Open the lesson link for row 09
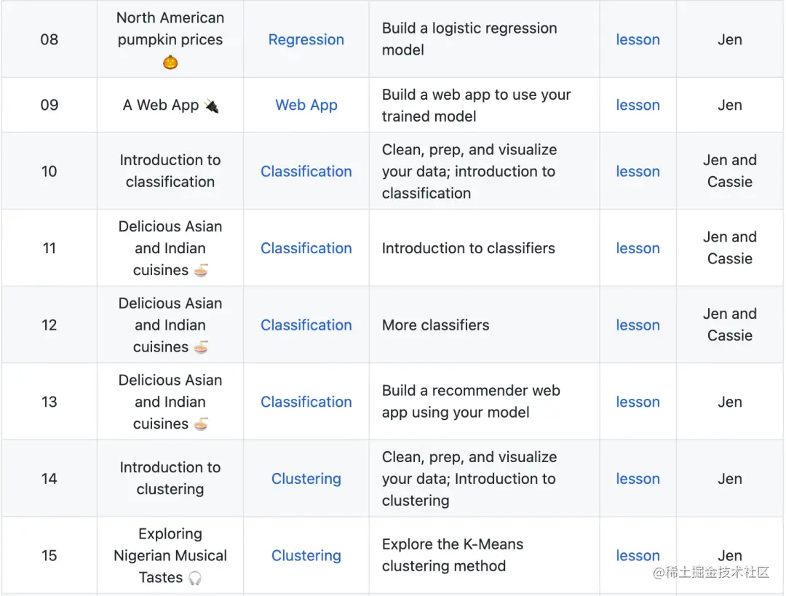This screenshot has height=596, width=786. click(638, 105)
